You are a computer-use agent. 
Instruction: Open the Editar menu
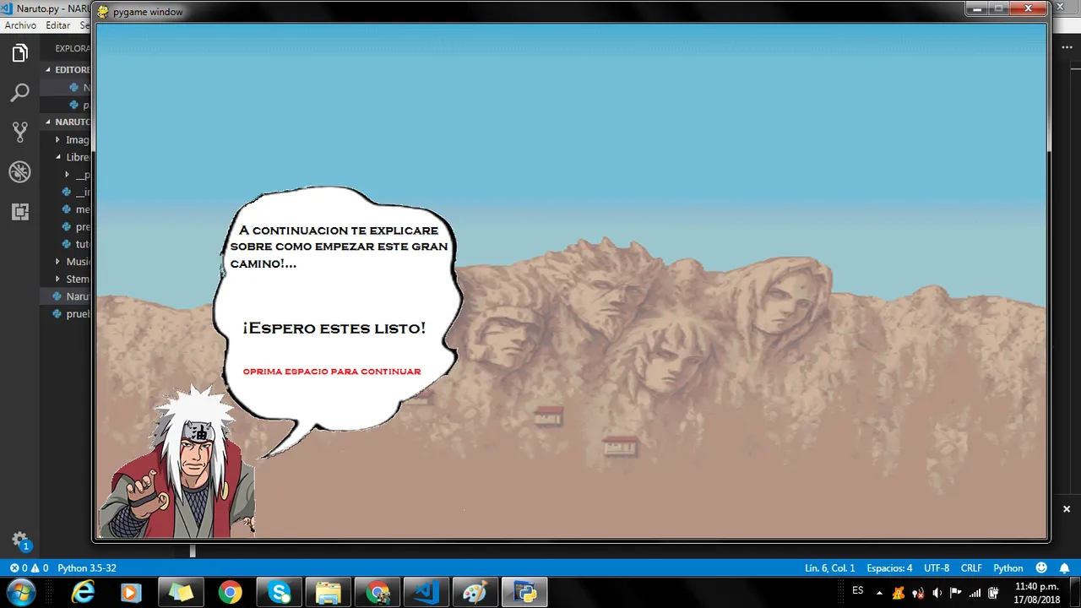coord(57,25)
